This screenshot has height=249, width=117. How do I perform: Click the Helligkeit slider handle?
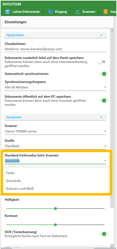[x=55, y=208]
